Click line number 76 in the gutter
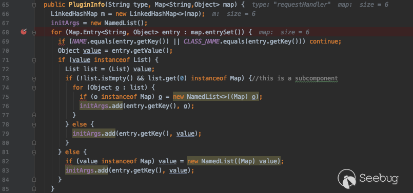Screen dimensions: 413x193 5,106
